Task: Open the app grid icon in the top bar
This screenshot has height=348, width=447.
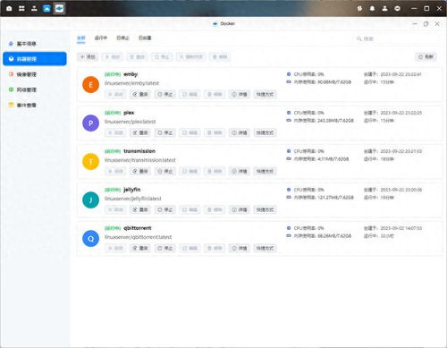Action: (21, 8)
